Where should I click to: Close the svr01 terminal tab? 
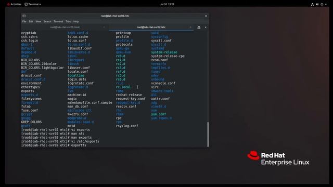pos(104,27)
